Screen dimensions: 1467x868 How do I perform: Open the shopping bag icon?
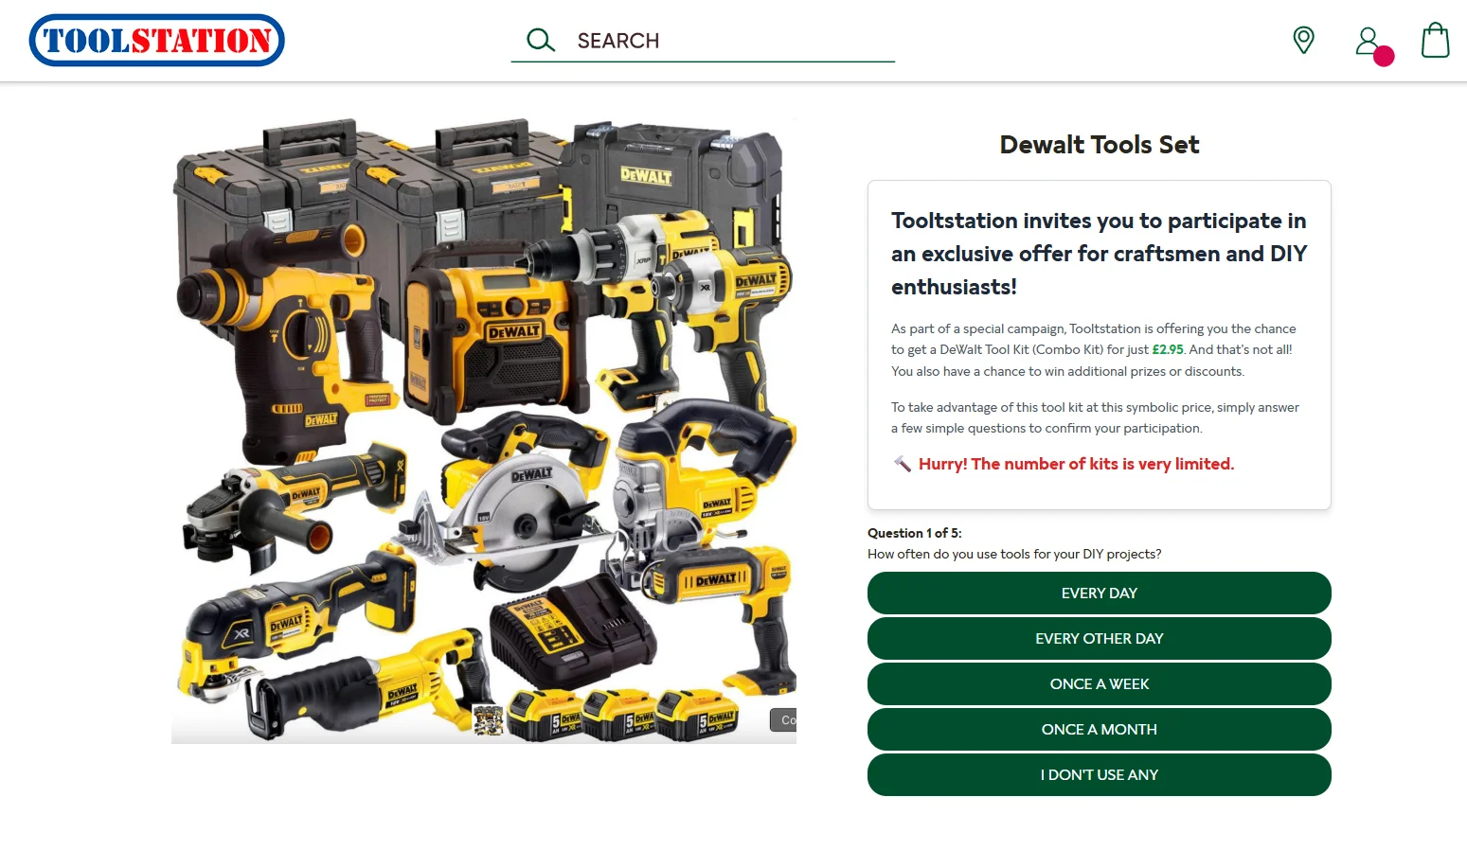[x=1435, y=41]
